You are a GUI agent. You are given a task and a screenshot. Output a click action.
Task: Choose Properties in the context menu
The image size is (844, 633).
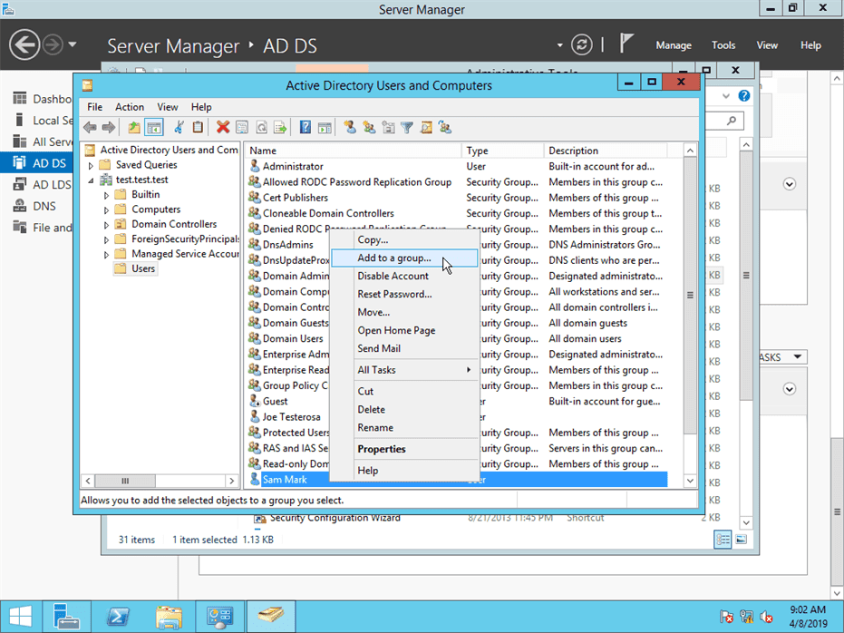coord(404,449)
